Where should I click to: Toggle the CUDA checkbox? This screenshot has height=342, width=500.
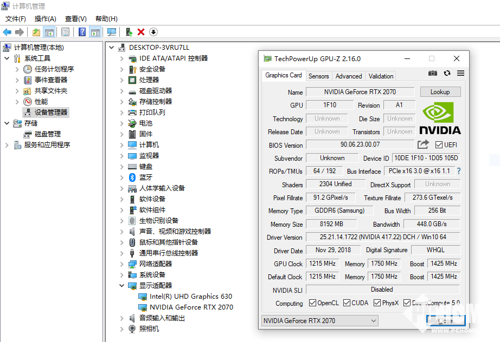point(347,303)
